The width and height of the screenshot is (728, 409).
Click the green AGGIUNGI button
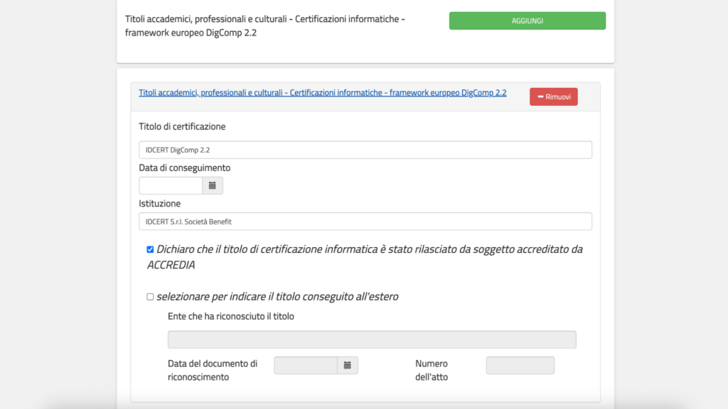click(527, 21)
